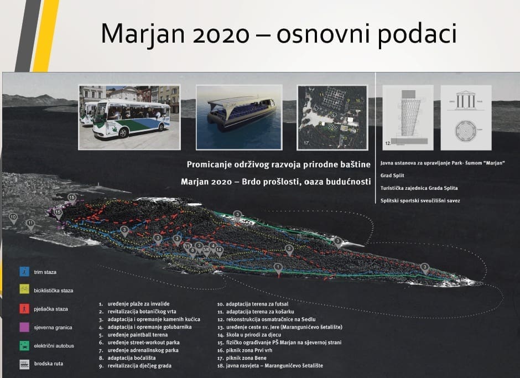Image resolution: width=520 pixels, height=378 pixels.
Task: Click the slide title 'Marjan 2020 – osnovni podaci'
Action: pyautogui.click(x=278, y=34)
